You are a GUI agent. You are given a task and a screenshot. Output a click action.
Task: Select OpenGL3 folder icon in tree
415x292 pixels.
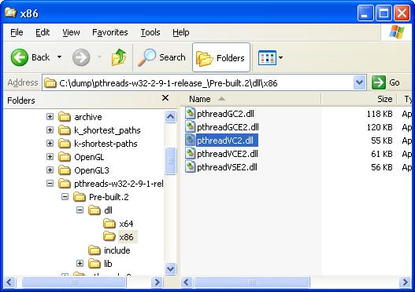click(65, 170)
